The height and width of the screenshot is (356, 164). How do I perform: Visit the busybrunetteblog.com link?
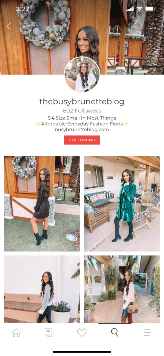[82, 130]
